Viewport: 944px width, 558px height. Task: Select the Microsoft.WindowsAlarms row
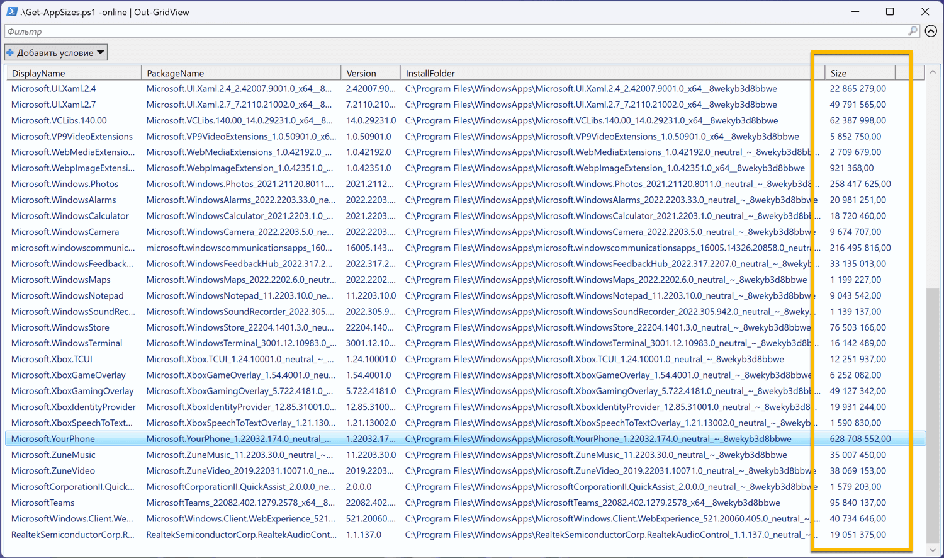tap(466, 200)
